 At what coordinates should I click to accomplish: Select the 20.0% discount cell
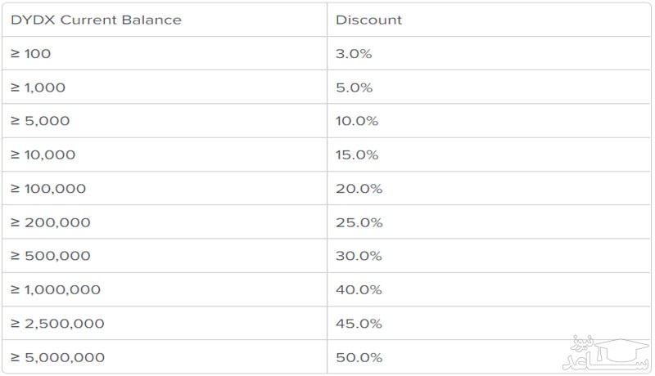359,189
